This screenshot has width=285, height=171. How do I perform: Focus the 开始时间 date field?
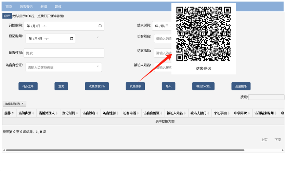pyautogui.click(x=64, y=26)
